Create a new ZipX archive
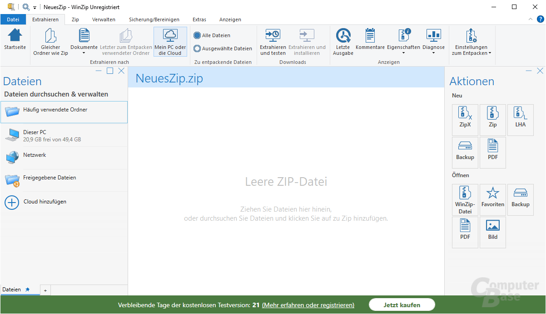Viewport: 546px width, 314px height. click(465, 119)
